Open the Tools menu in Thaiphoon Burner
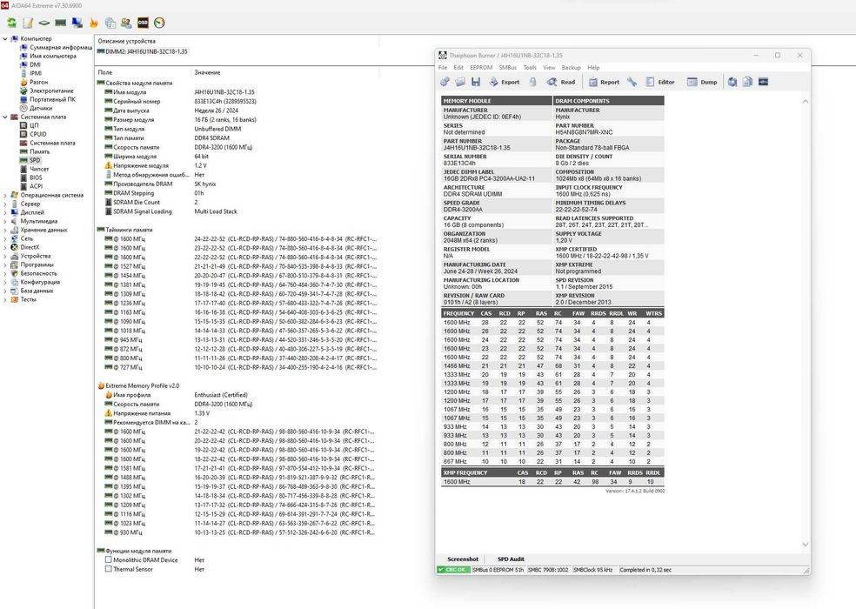The image size is (856, 609). tap(530, 68)
